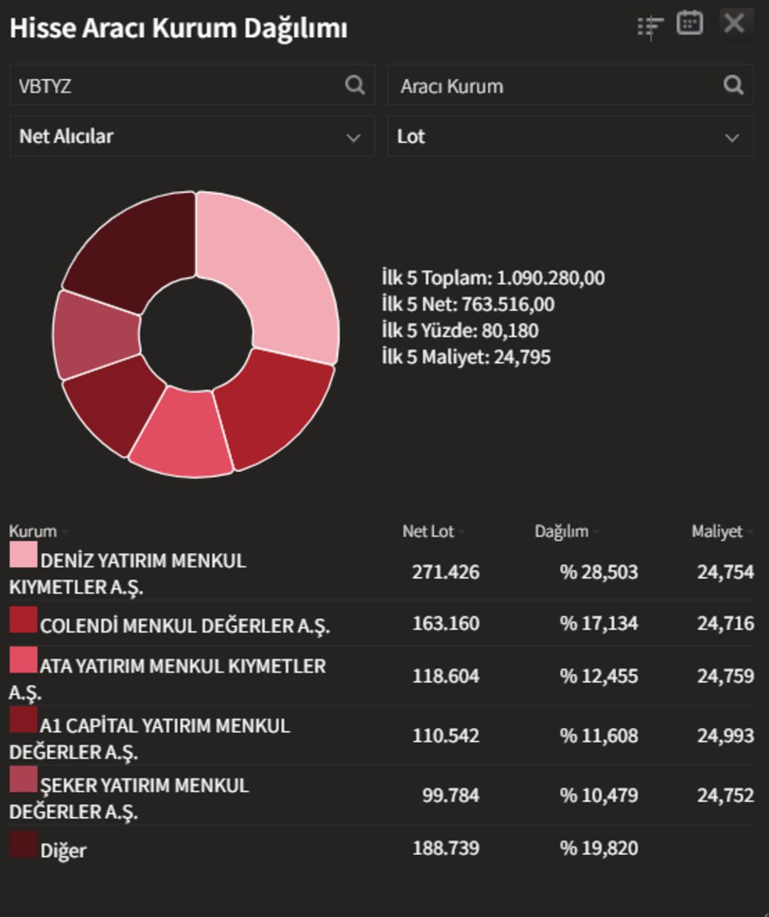
Task: Open the filter/sort settings icon
Action: pos(650,27)
